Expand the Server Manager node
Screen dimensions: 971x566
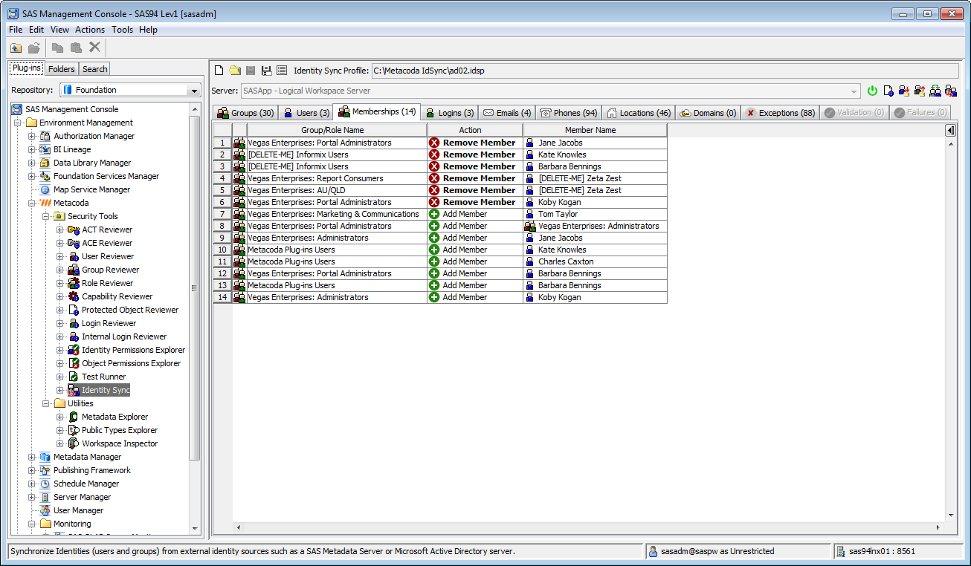(31, 497)
